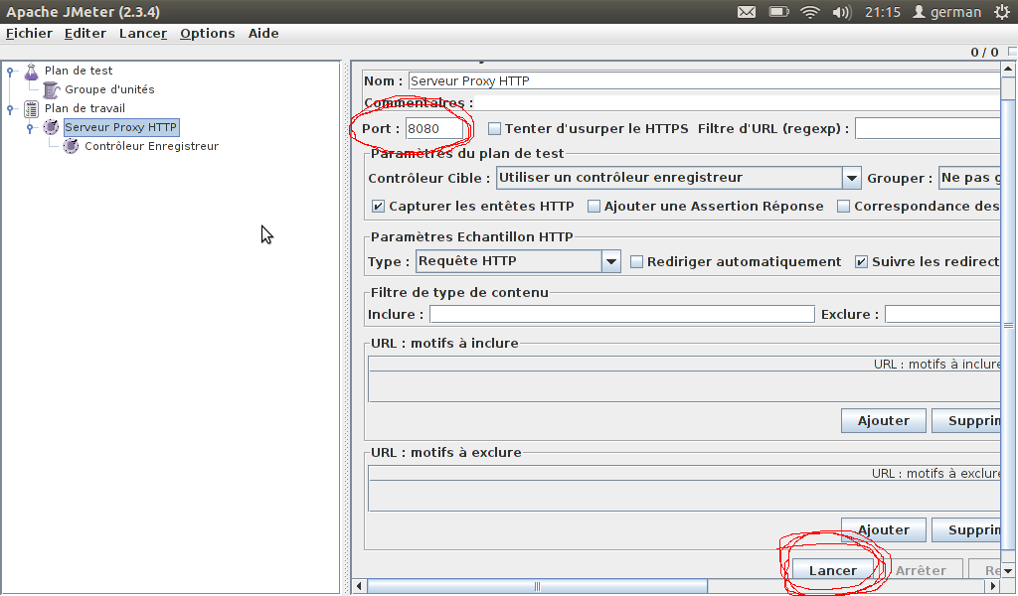Screen dimensions: 1018x596
Task: Click the horizontal scrollbar right arrow
Action: [993, 586]
